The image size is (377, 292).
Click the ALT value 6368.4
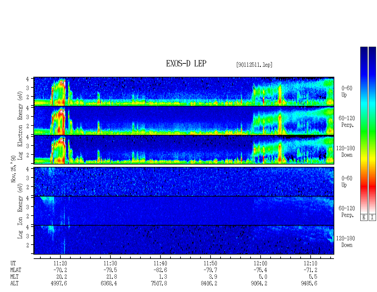(x=109, y=284)
